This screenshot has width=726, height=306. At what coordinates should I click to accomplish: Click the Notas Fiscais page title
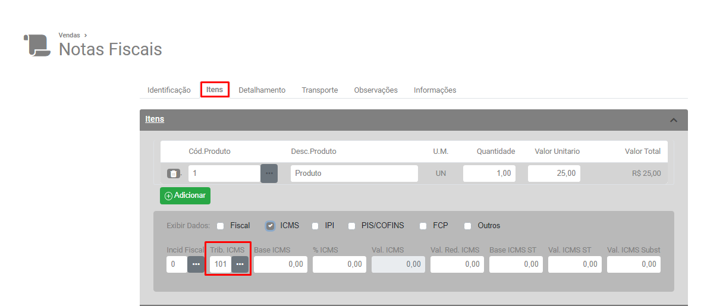tap(111, 49)
